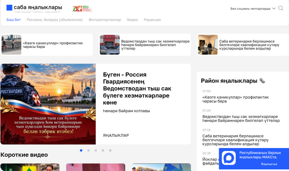Open «Көзге каникуллар» headline in top card
This screenshot has height=171, width=289.
coord(53,45)
